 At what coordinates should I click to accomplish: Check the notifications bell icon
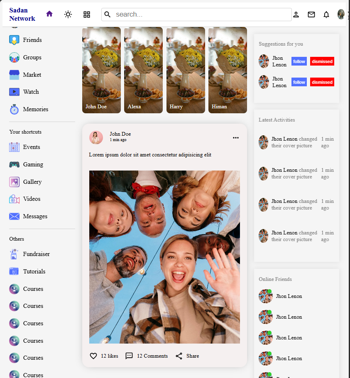tap(326, 15)
